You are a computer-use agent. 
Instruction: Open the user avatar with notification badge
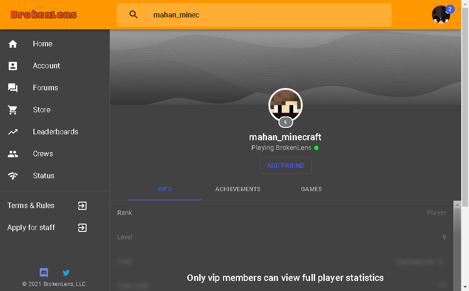pyautogui.click(x=442, y=15)
